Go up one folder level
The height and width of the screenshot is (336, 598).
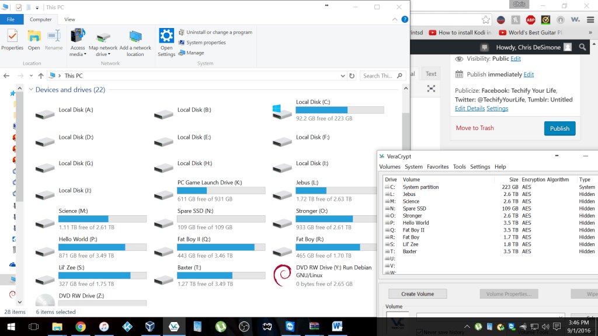pos(41,76)
